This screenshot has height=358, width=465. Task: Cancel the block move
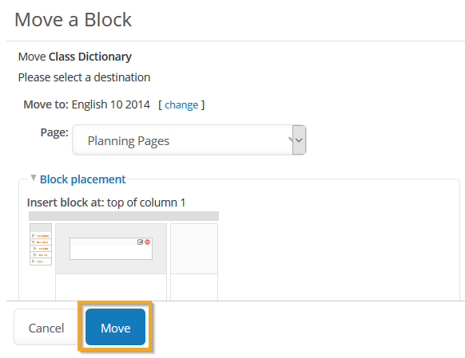pos(46,327)
